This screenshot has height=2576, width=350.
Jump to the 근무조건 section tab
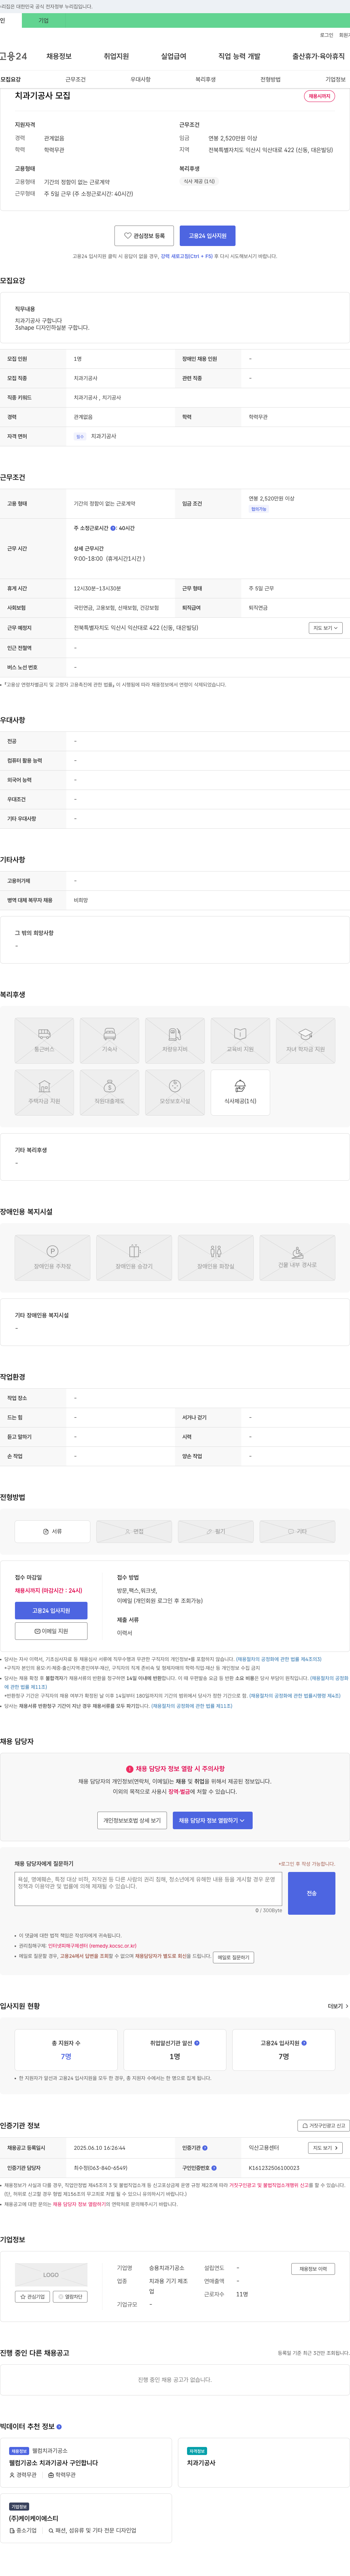76,79
